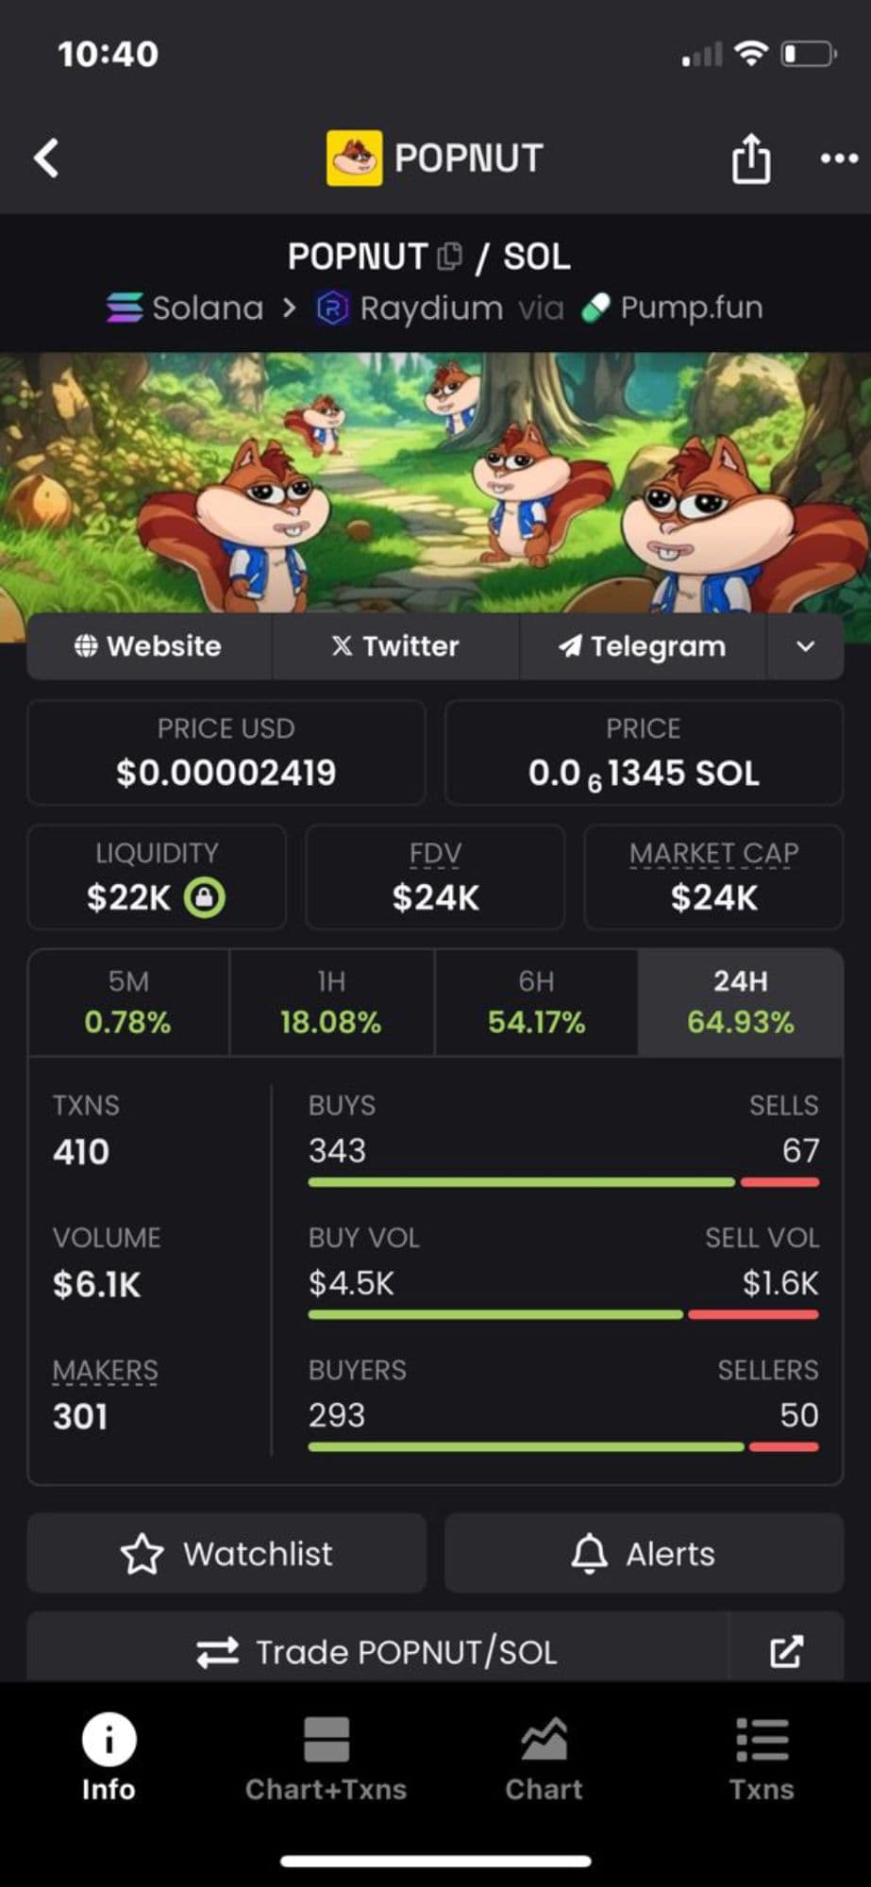
Task: Open the Telegram link
Action: pyautogui.click(x=643, y=646)
